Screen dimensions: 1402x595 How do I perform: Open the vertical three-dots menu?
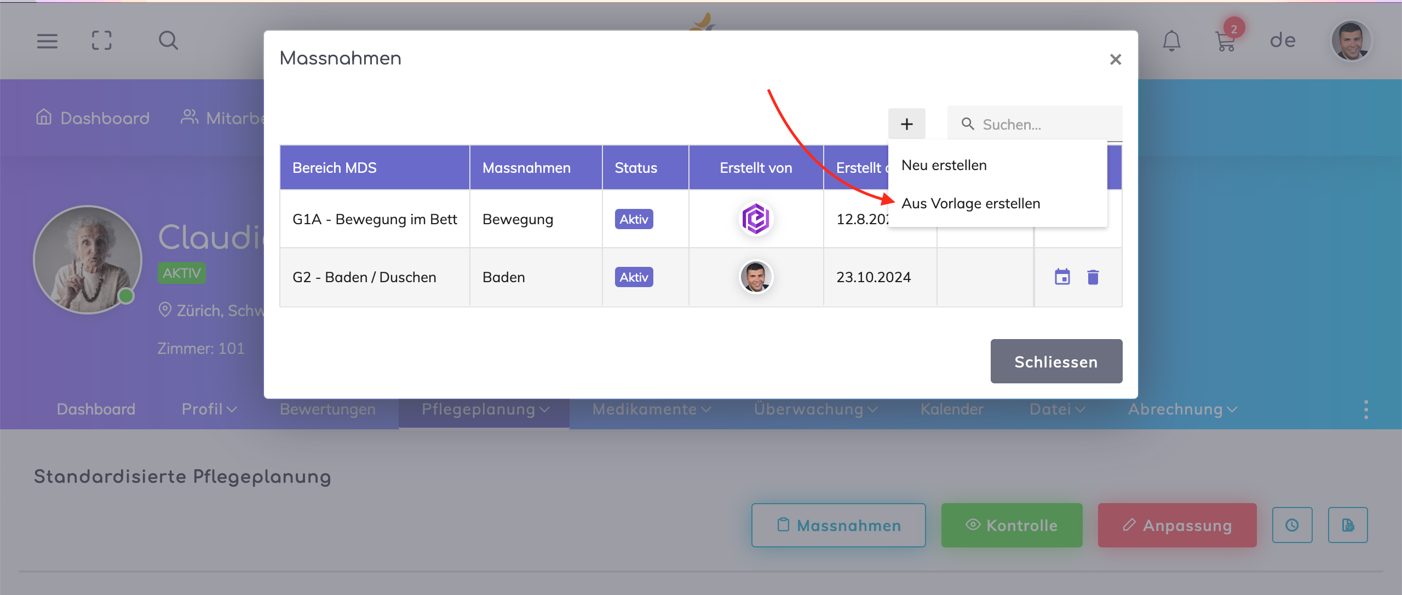(1366, 409)
